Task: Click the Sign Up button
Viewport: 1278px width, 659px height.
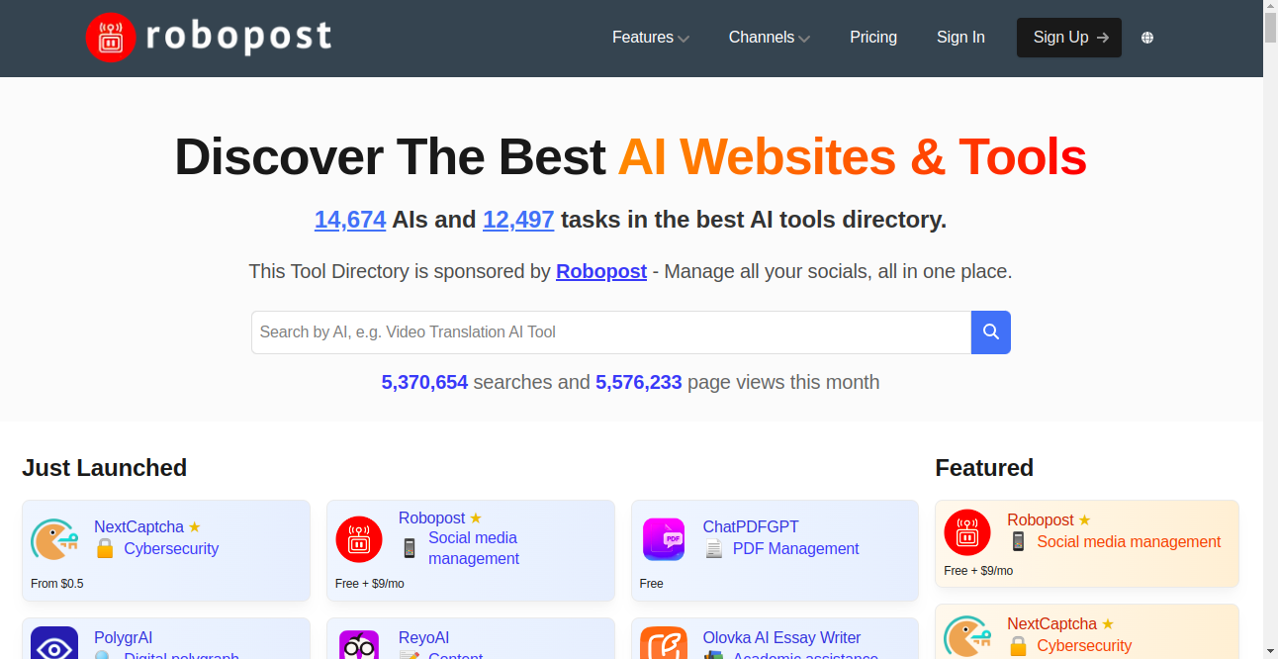Action: (x=1069, y=38)
